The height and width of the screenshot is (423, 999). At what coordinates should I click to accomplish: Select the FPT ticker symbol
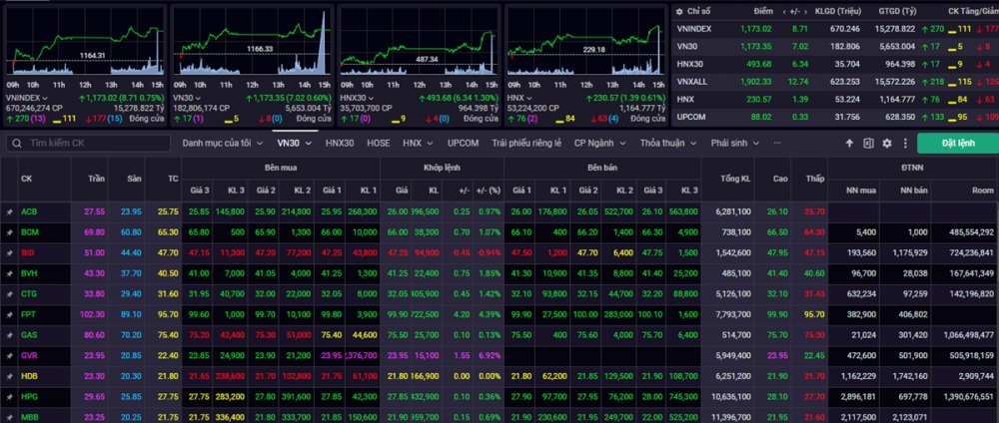(x=28, y=314)
